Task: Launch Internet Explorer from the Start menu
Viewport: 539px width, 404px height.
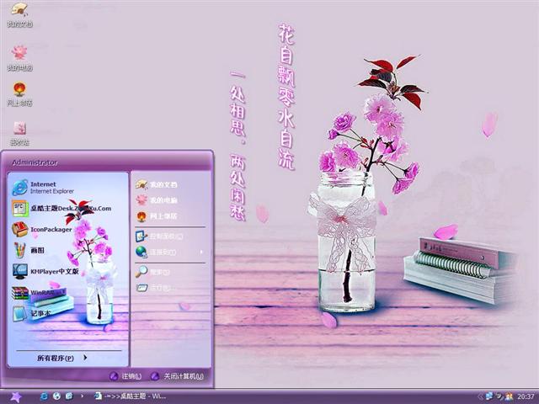Action: click(x=44, y=188)
